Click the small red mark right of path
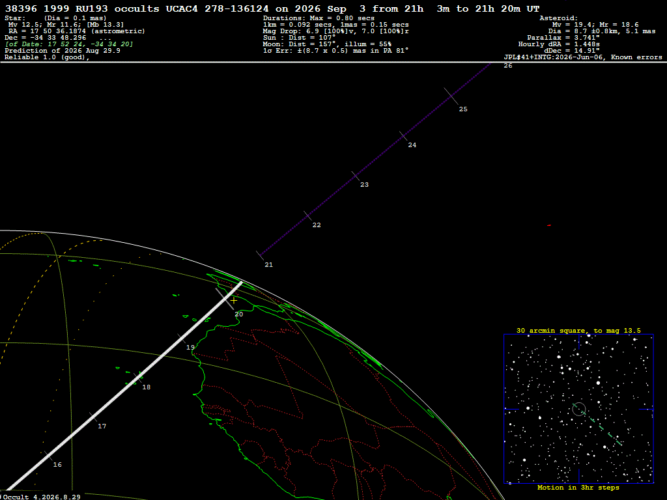This screenshot has width=667, height=500. [549, 225]
